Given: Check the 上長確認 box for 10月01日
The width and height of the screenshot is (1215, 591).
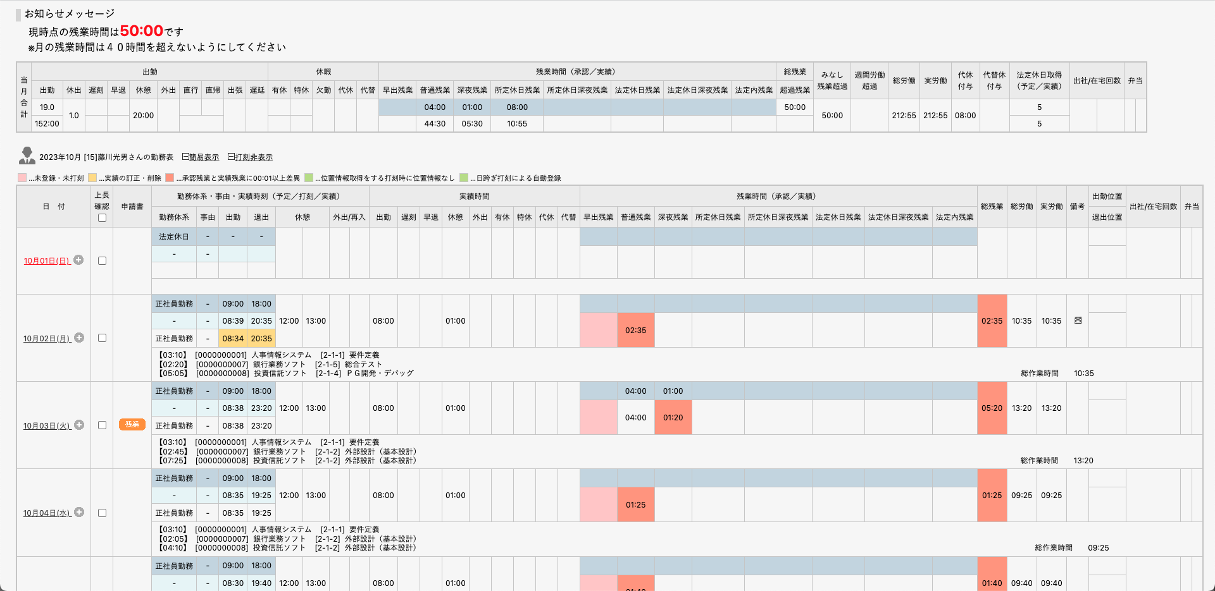Looking at the screenshot, I should 102,260.
